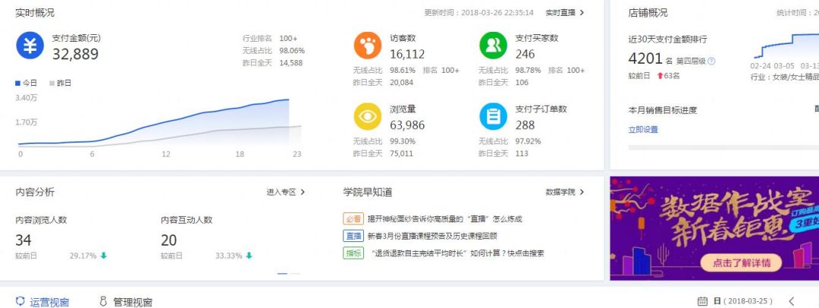Click the orange 必看 tag
This screenshot has width=819, height=308.
click(353, 219)
